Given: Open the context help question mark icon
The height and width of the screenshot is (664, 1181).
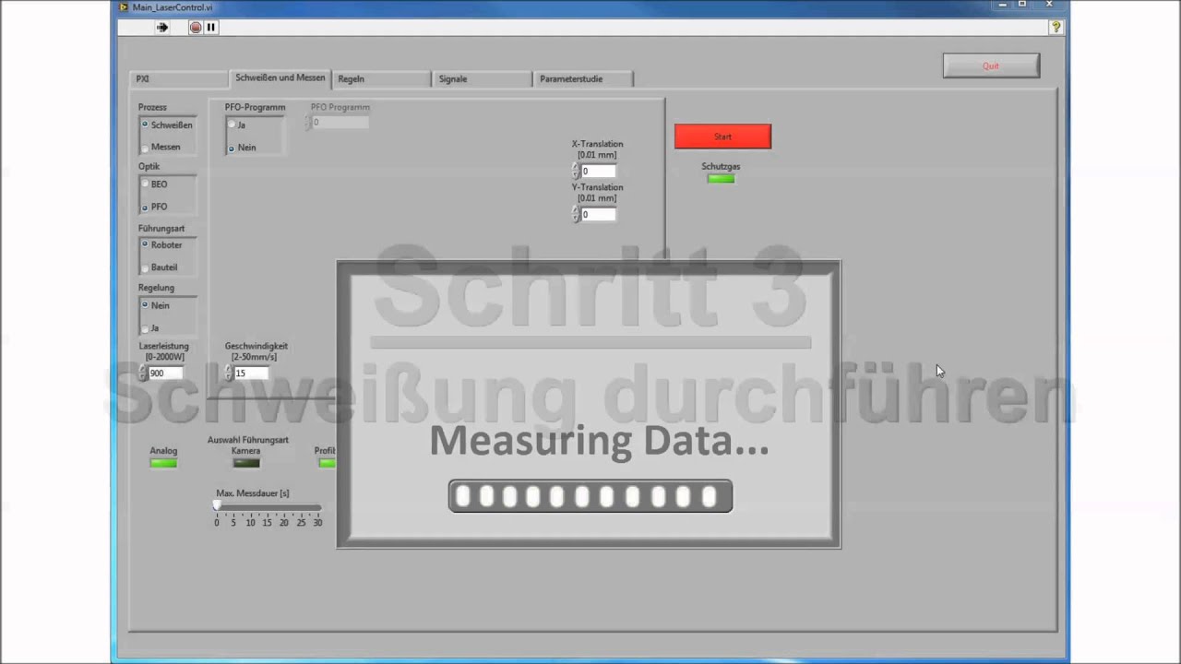Looking at the screenshot, I should pos(1056,28).
